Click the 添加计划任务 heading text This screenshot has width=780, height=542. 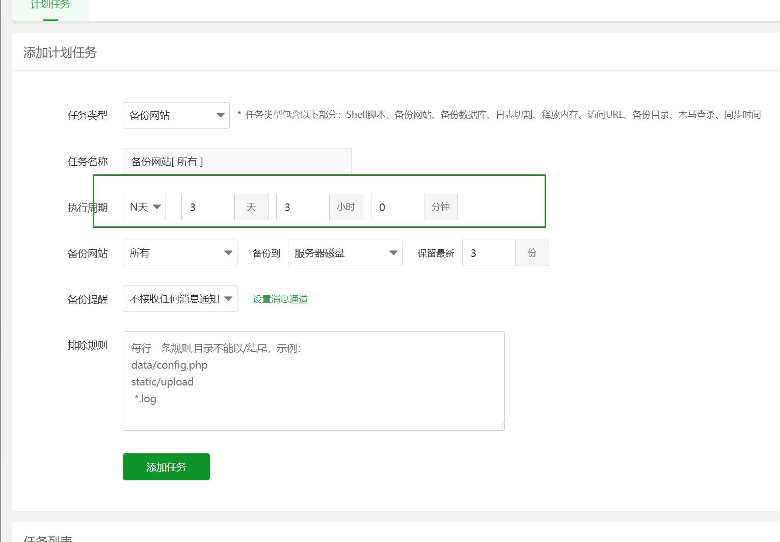point(60,53)
